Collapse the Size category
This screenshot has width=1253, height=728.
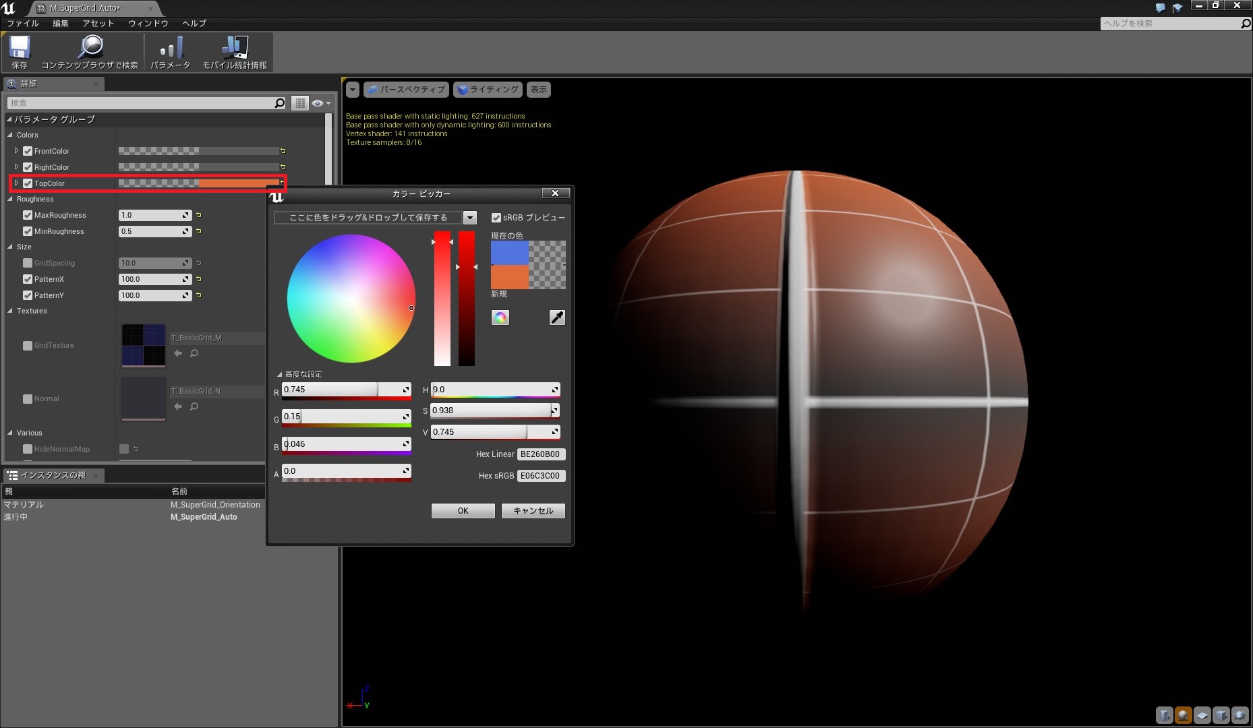(x=10, y=247)
